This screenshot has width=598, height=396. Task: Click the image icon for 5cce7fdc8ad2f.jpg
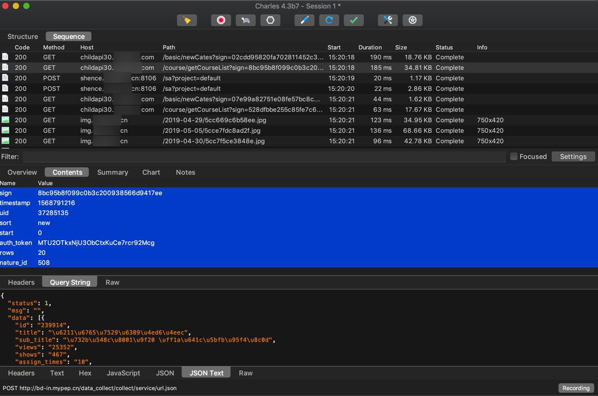pyautogui.click(x=5, y=131)
